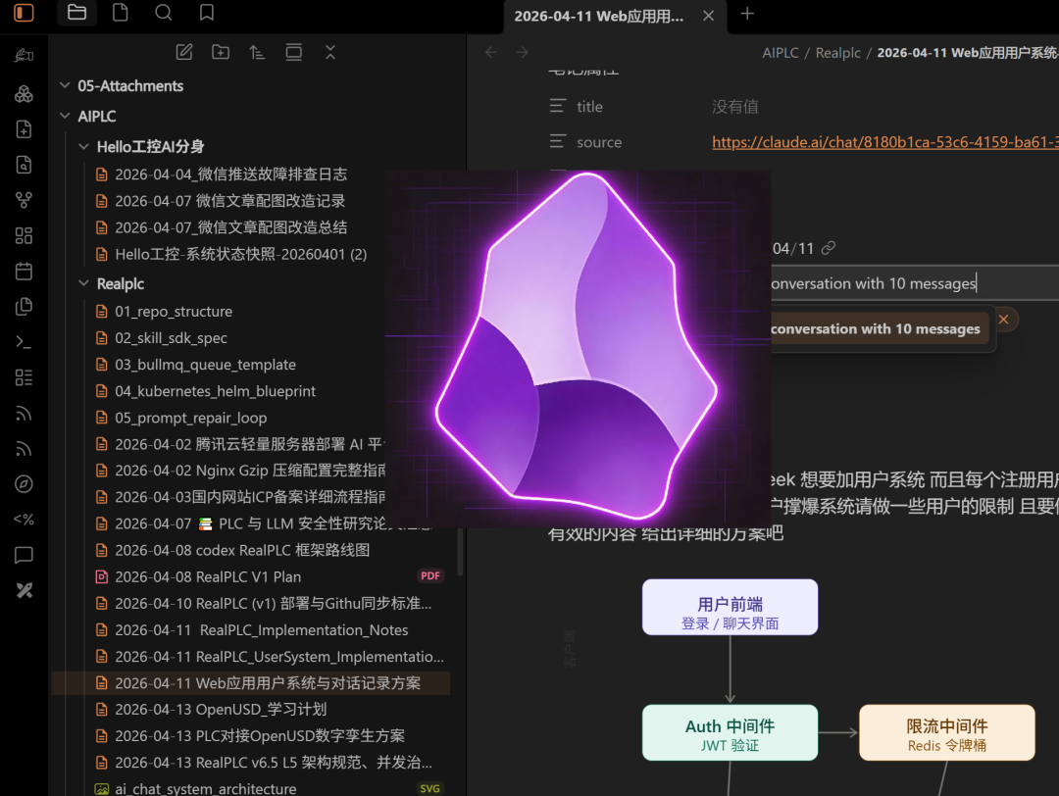Image resolution: width=1059 pixels, height=796 pixels.
Task: Open 2026-04-13 OpenUSD_学习计划 note
Action: [x=221, y=710]
